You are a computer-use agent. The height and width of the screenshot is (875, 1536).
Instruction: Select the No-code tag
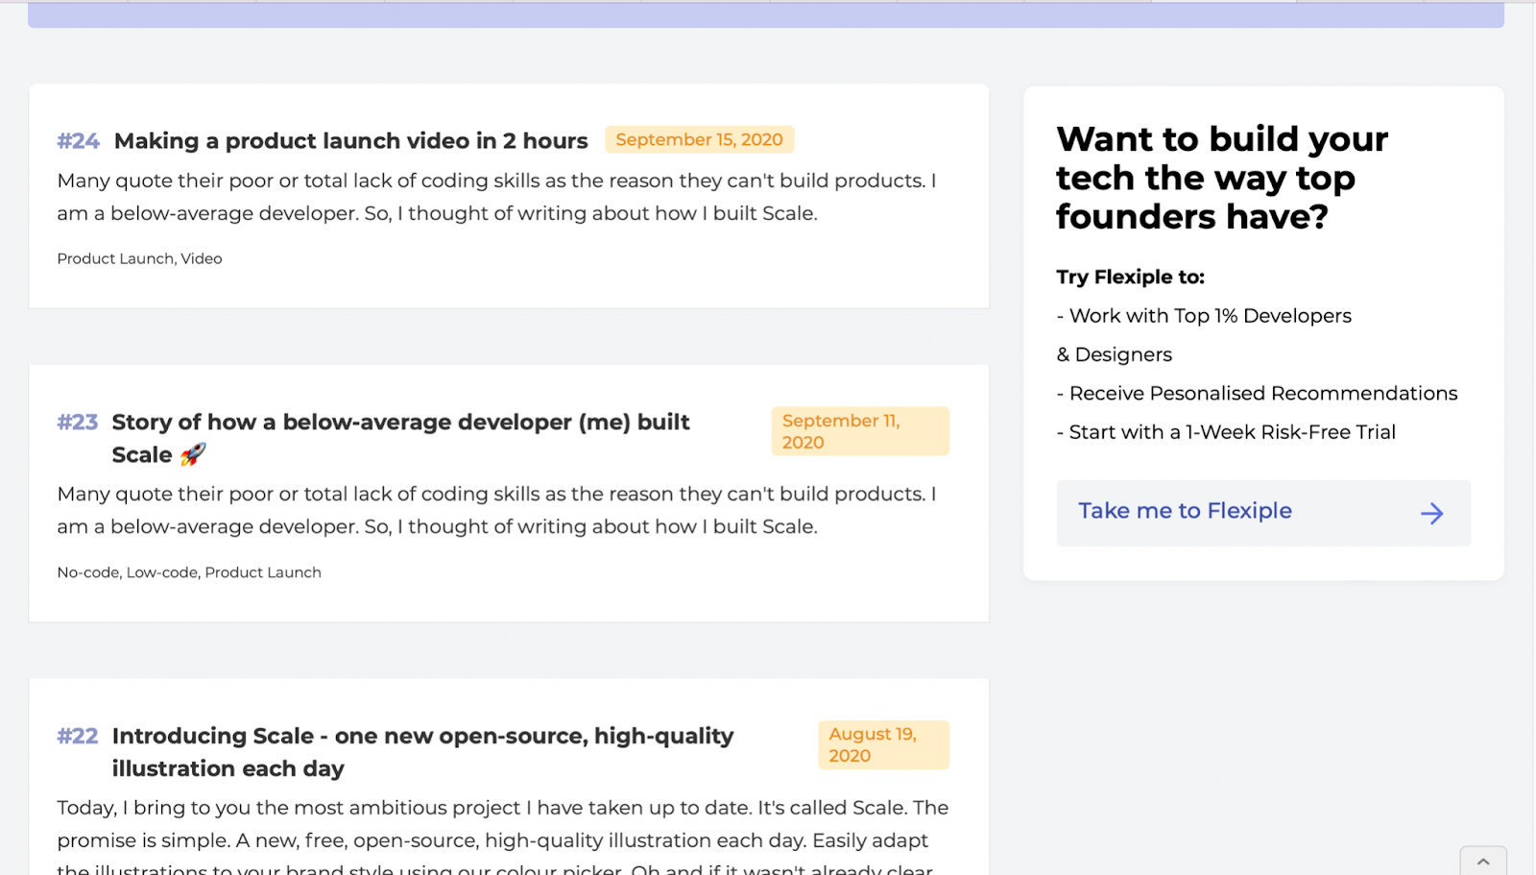point(88,572)
